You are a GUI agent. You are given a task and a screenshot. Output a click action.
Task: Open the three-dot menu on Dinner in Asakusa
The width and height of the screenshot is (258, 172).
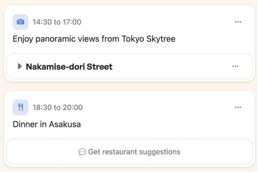pyautogui.click(x=238, y=107)
